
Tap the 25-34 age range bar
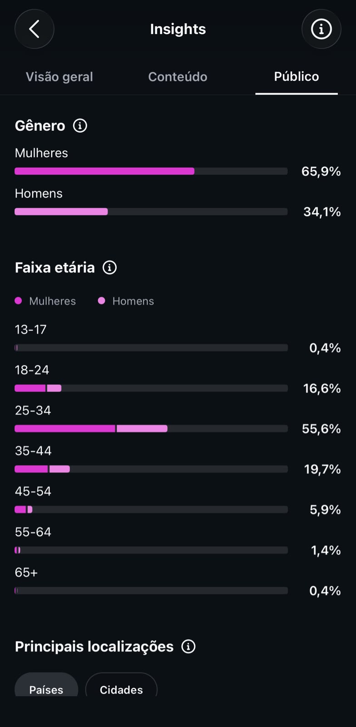(151, 428)
